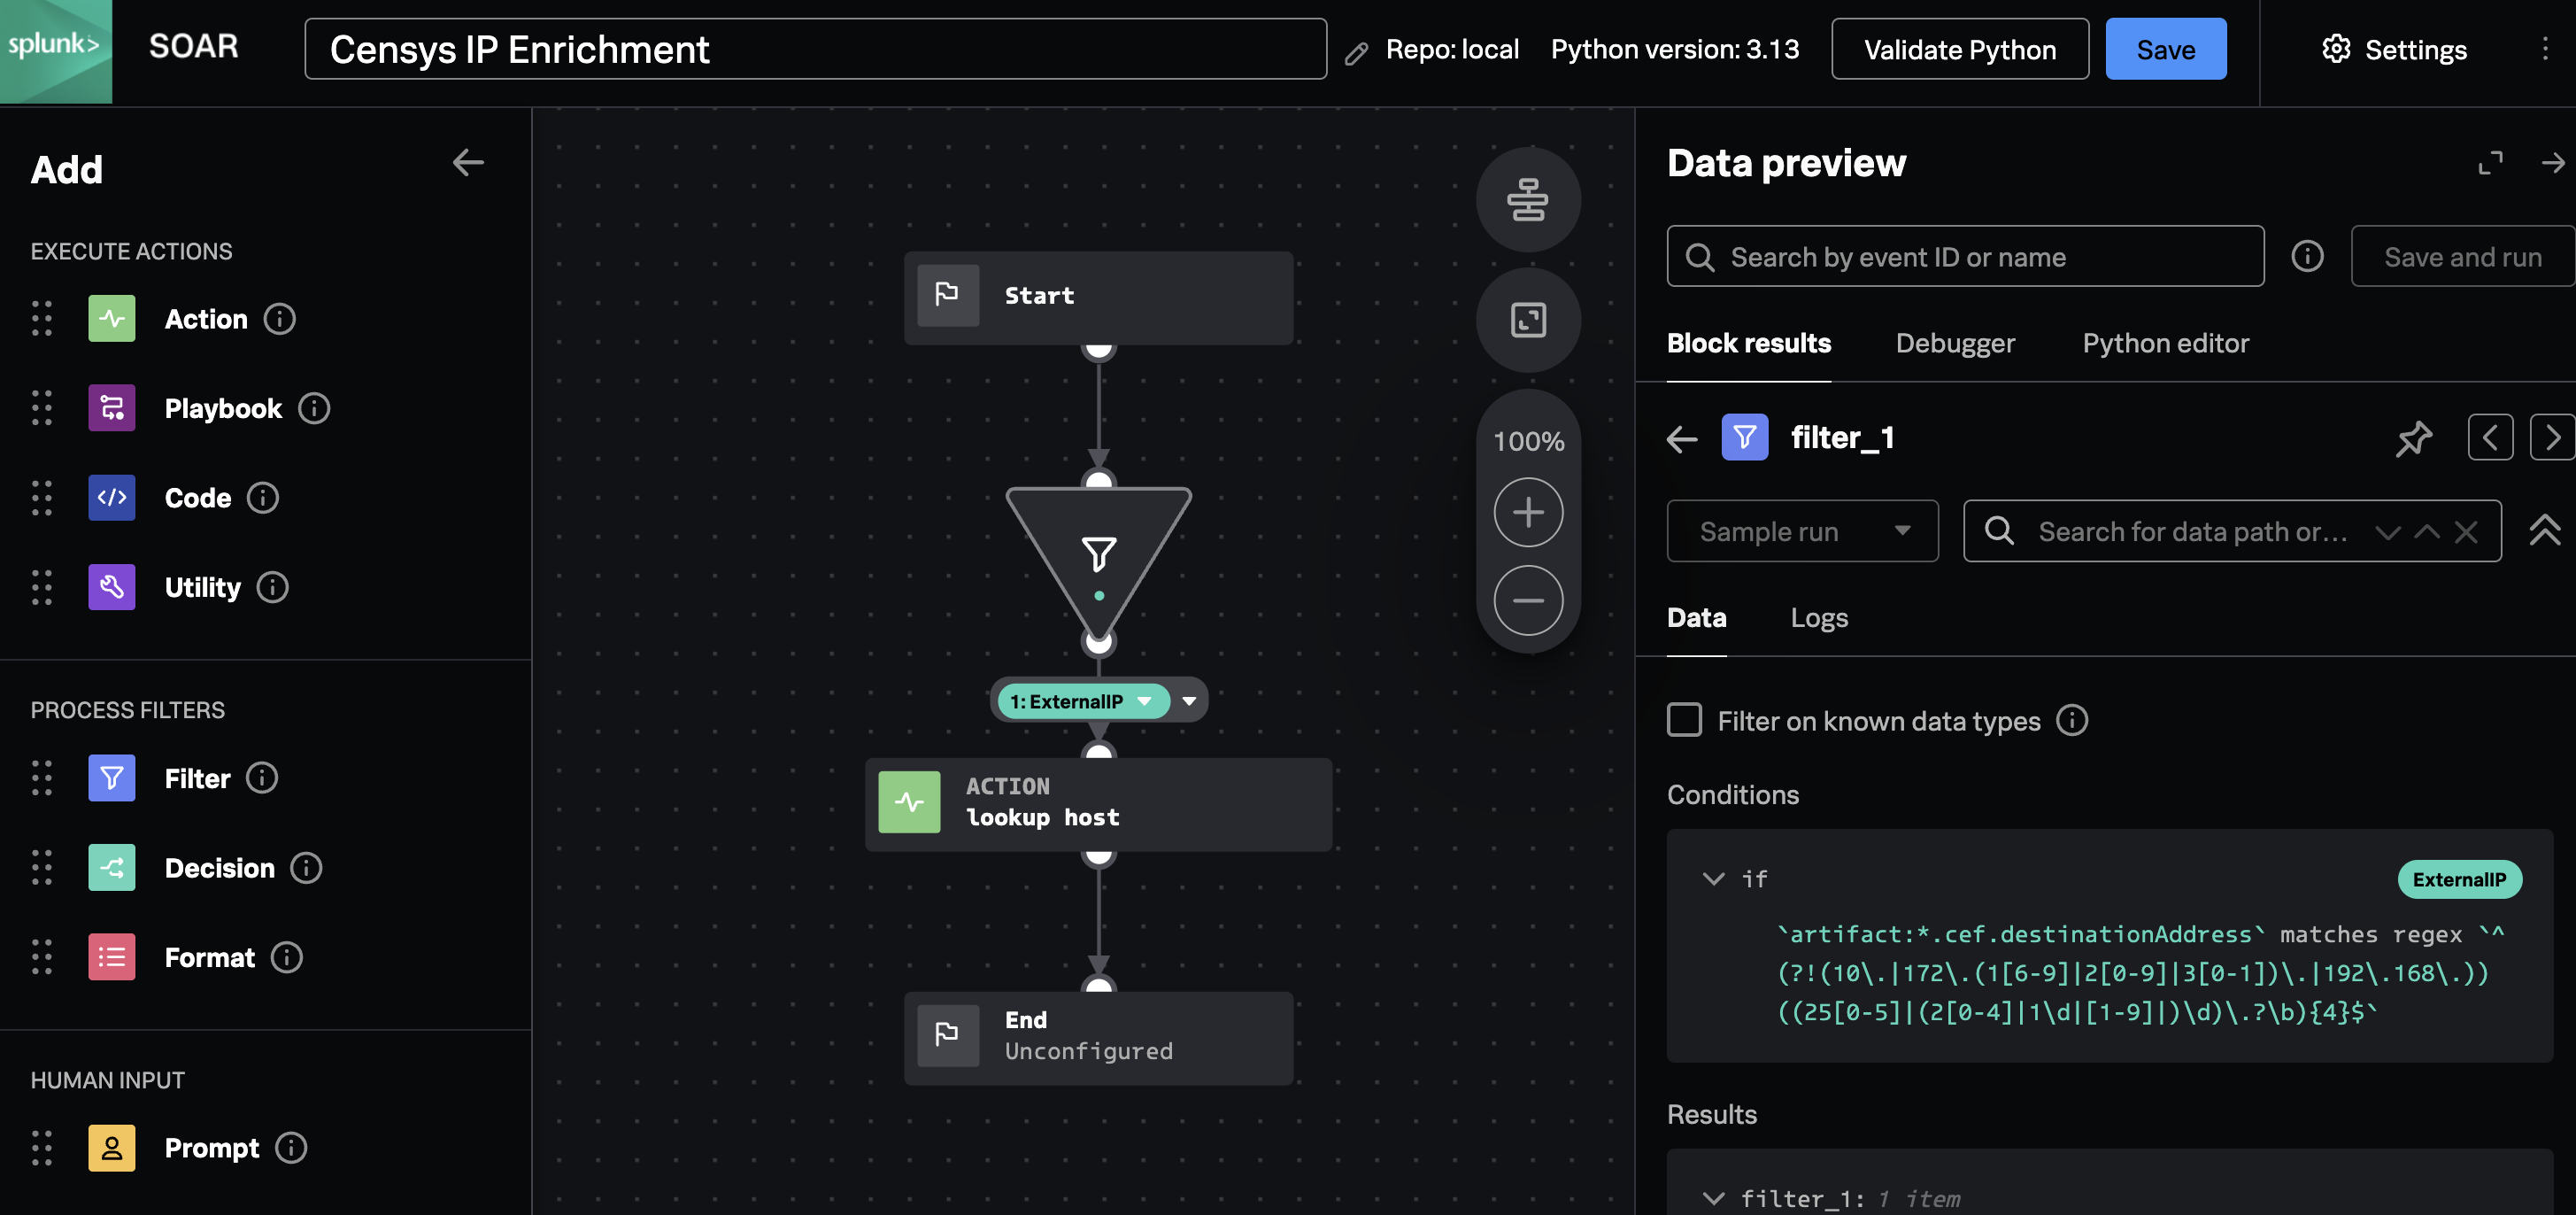2576x1215 pixels.
Task: Collapse the filter_1 results tree item
Action: click(x=1713, y=1198)
